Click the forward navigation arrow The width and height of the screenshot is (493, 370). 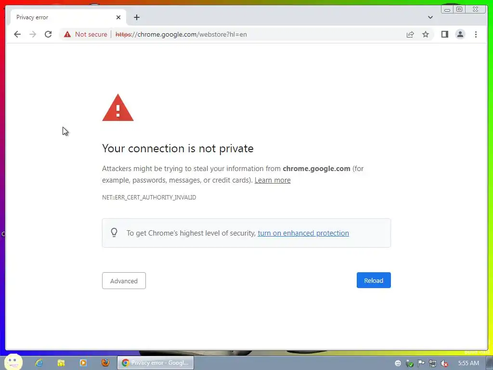click(33, 34)
